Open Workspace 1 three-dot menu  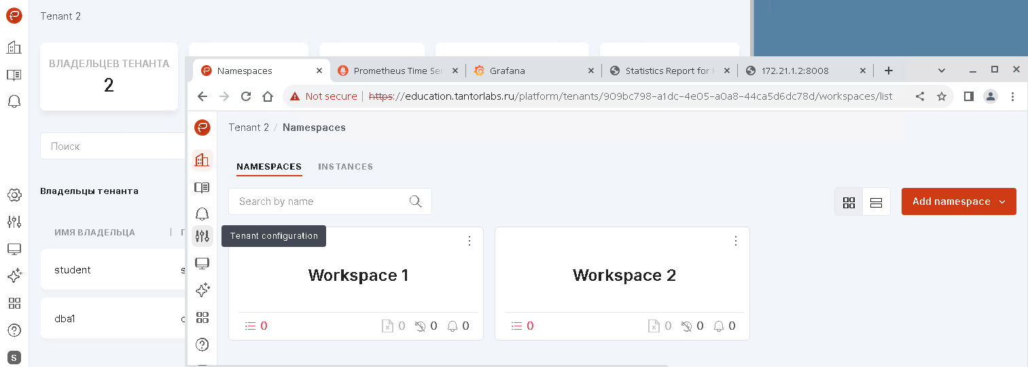tap(469, 241)
